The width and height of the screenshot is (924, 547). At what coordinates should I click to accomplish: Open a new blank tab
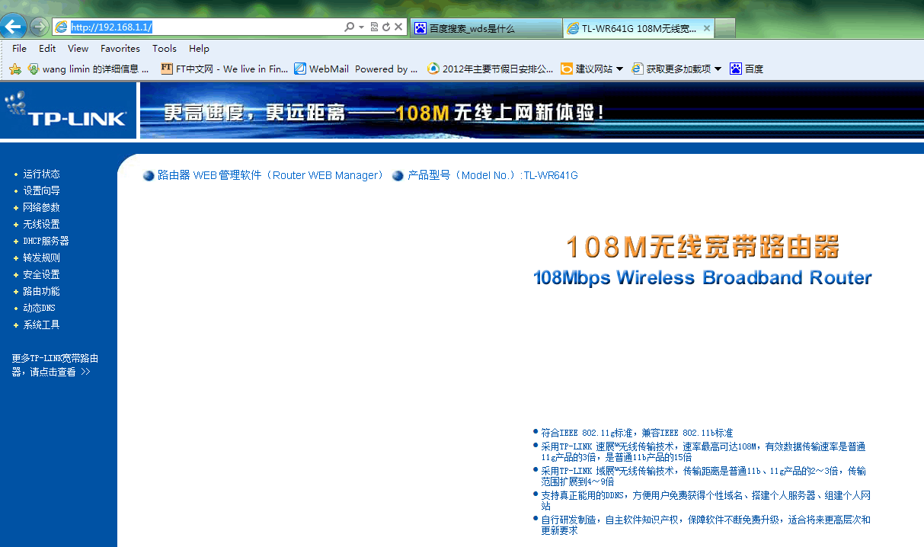point(725,28)
